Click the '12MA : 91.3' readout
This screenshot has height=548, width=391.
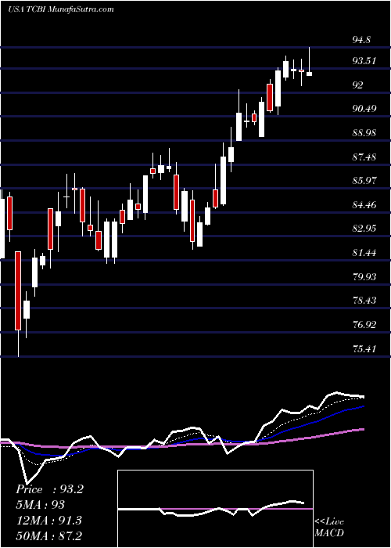tap(48, 520)
